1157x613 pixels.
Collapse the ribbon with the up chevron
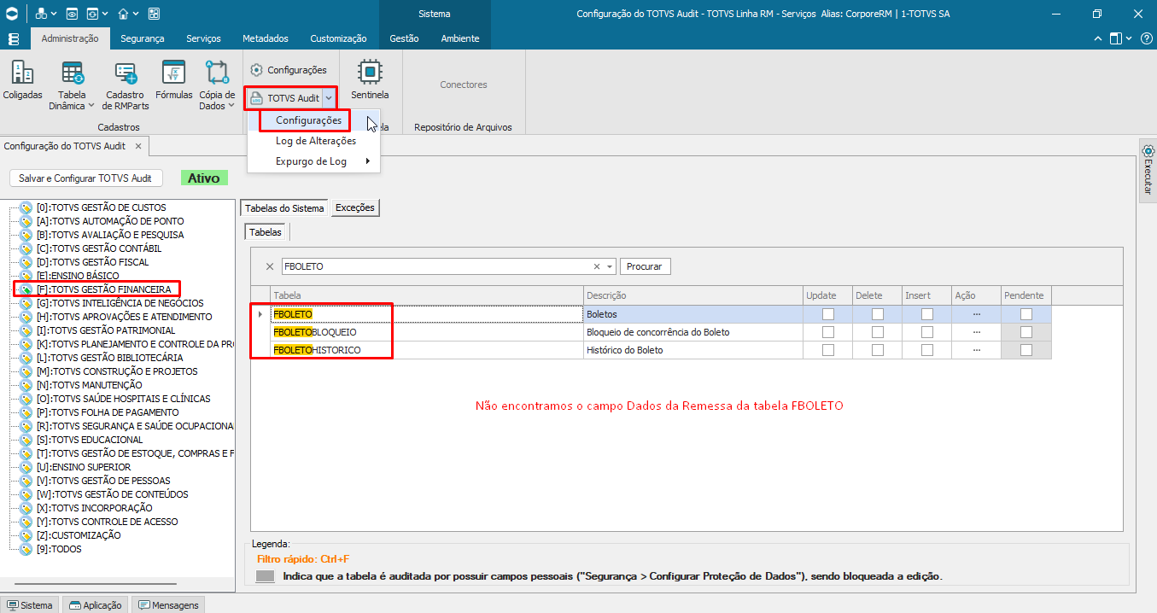1098,38
